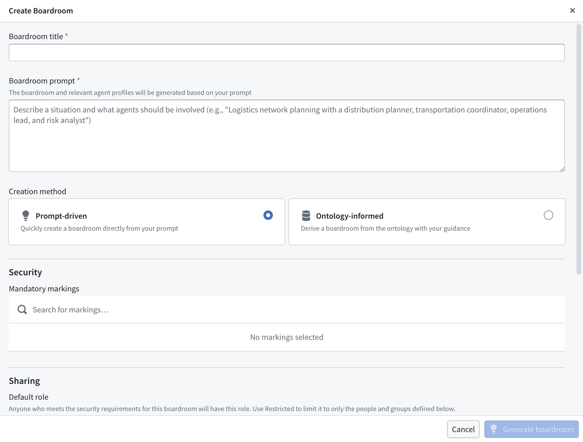Screen dimensions: 583x442
Task: Select the Ontology-informed radio button
Action: pyautogui.click(x=548, y=215)
